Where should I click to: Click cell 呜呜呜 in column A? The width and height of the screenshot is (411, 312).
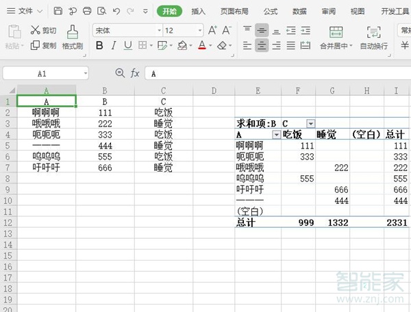[46, 157]
